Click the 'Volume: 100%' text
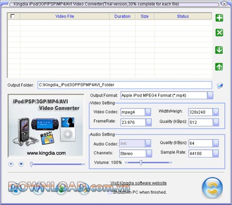The width and height of the screenshot is (232, 205). click(108, 162)
